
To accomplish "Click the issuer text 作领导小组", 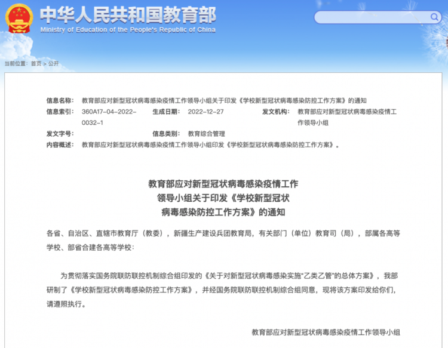I will [313, 123].
